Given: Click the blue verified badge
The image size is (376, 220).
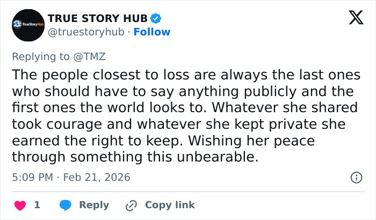Looking at the screenshot, I should [x=156, y=19].
